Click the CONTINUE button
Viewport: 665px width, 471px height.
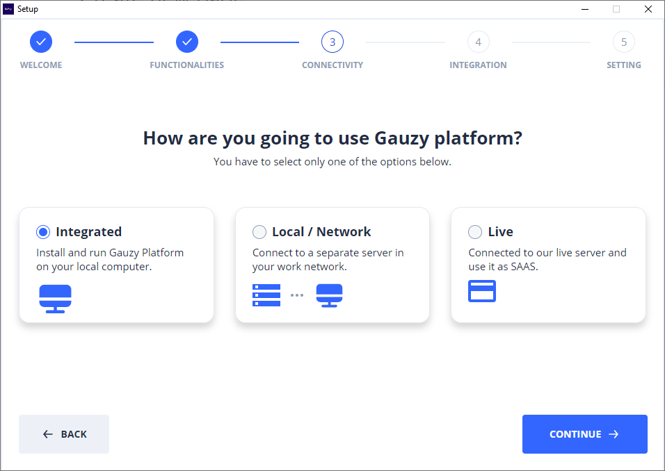[584, 434]
